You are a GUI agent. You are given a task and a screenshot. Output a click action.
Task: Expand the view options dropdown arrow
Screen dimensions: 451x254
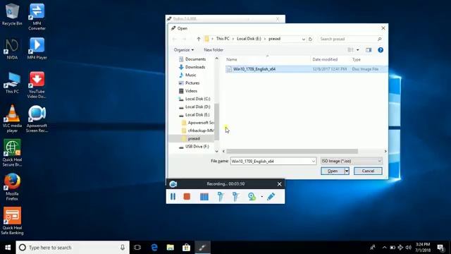(358, 50)
